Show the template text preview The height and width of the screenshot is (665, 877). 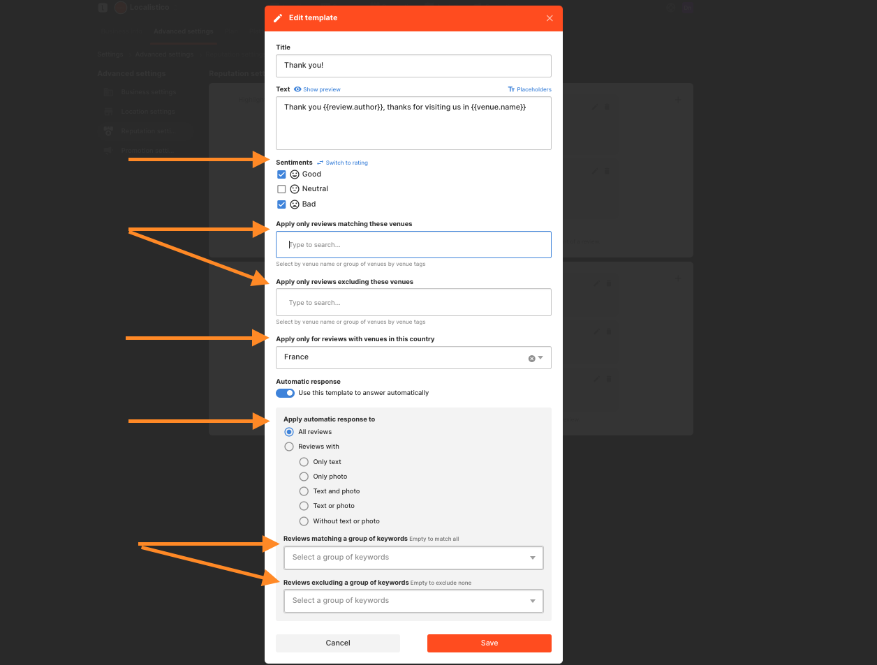click(x=318, y=89)
